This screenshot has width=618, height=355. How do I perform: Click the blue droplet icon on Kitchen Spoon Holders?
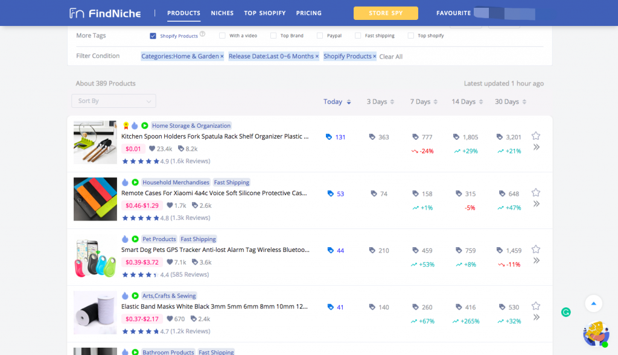pos(135,125)
